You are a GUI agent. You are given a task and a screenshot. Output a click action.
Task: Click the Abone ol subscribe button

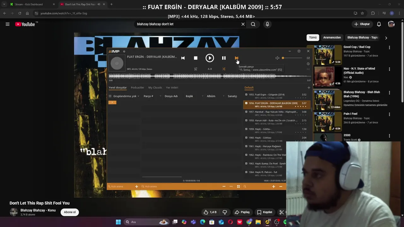coord(70,212)
